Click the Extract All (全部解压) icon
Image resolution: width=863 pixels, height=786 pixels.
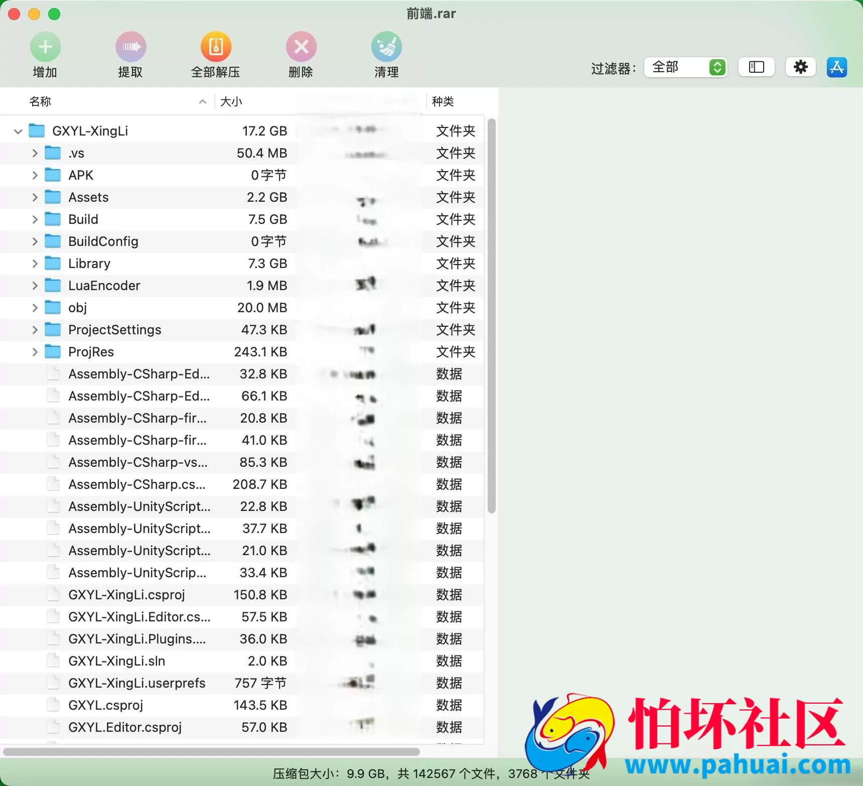tap(216, 47)
